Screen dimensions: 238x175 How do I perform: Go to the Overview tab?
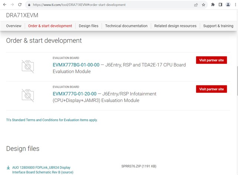[14, 26]
